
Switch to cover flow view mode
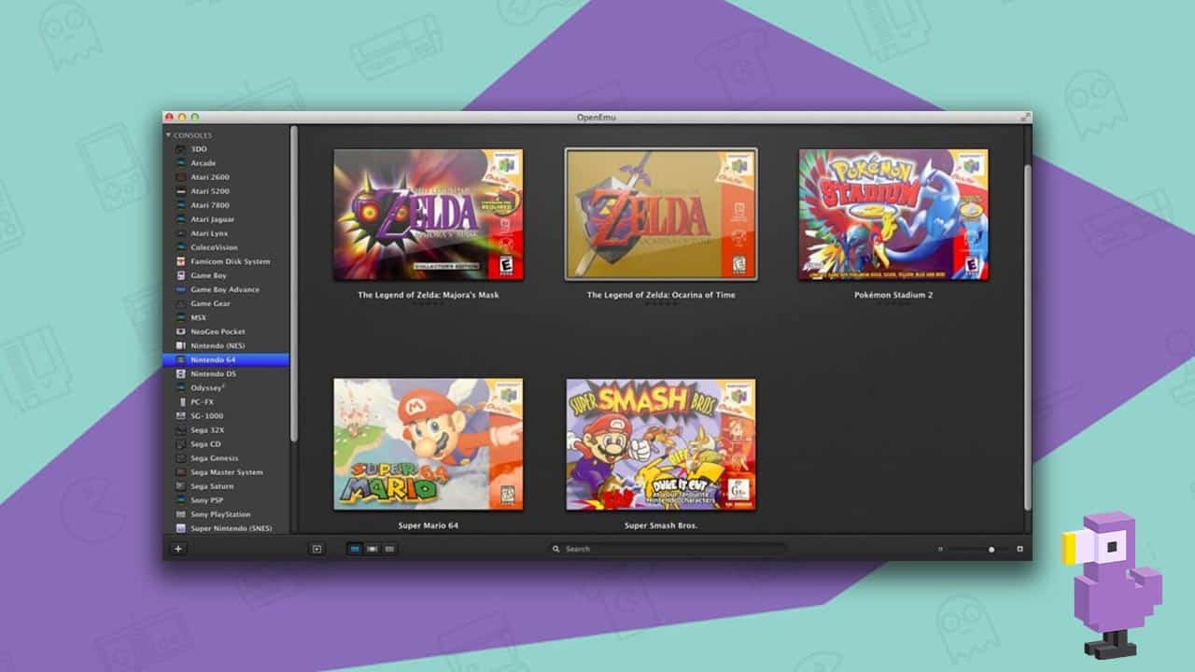pyautogui.click(x=373, y=549)
